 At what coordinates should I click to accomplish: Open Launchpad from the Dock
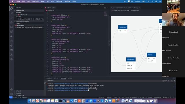pyautogui.click(x=34, y=101)
